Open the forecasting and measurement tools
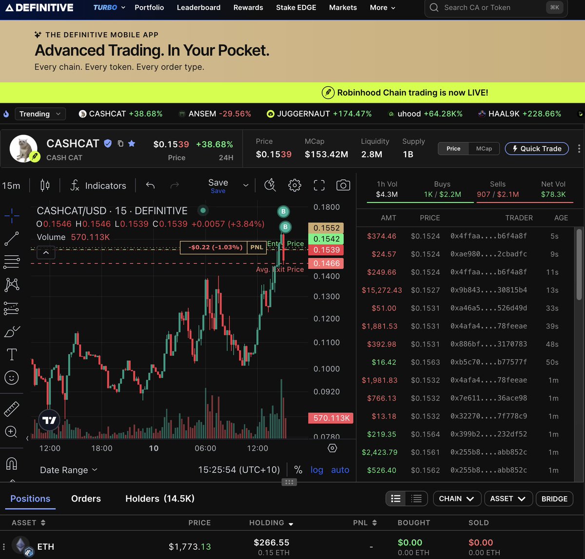 (12, 308)
